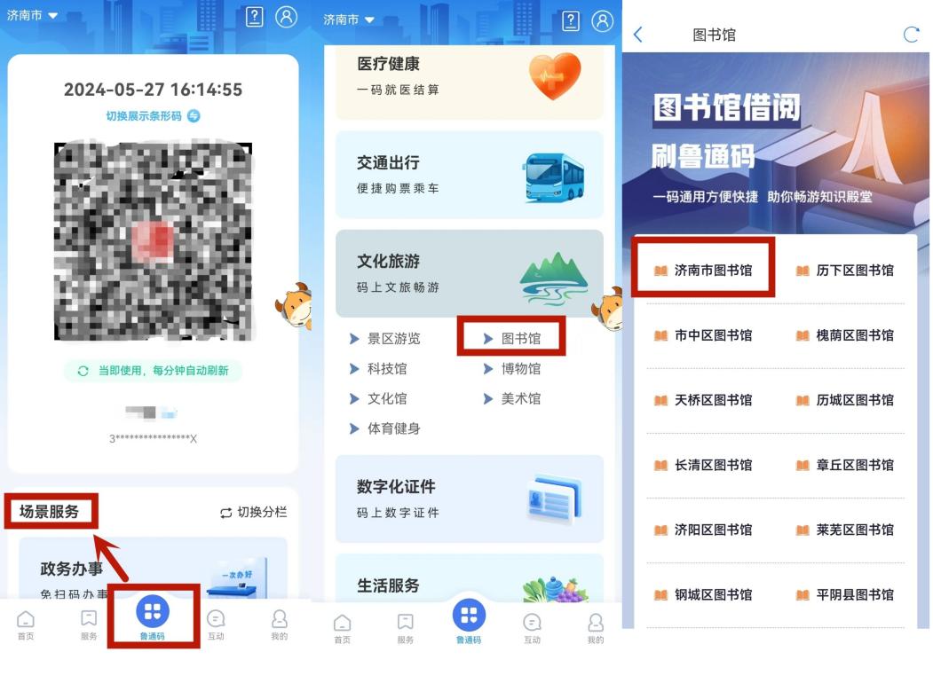Tap 互动 tab on middle screen
Screen dimensions: 933x699
coord(532,629)
